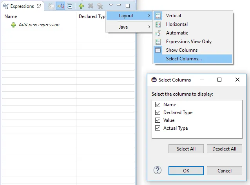Toggle the Show Logical Structure icon

pyautogui.click(x=60, y=6)
